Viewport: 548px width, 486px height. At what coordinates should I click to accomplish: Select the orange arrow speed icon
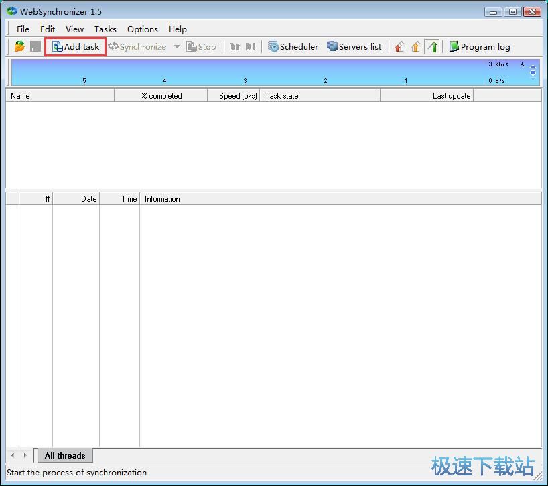click(x=416, y=46)
